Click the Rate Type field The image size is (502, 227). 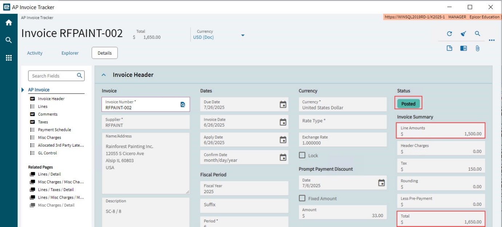click(343, 122)
